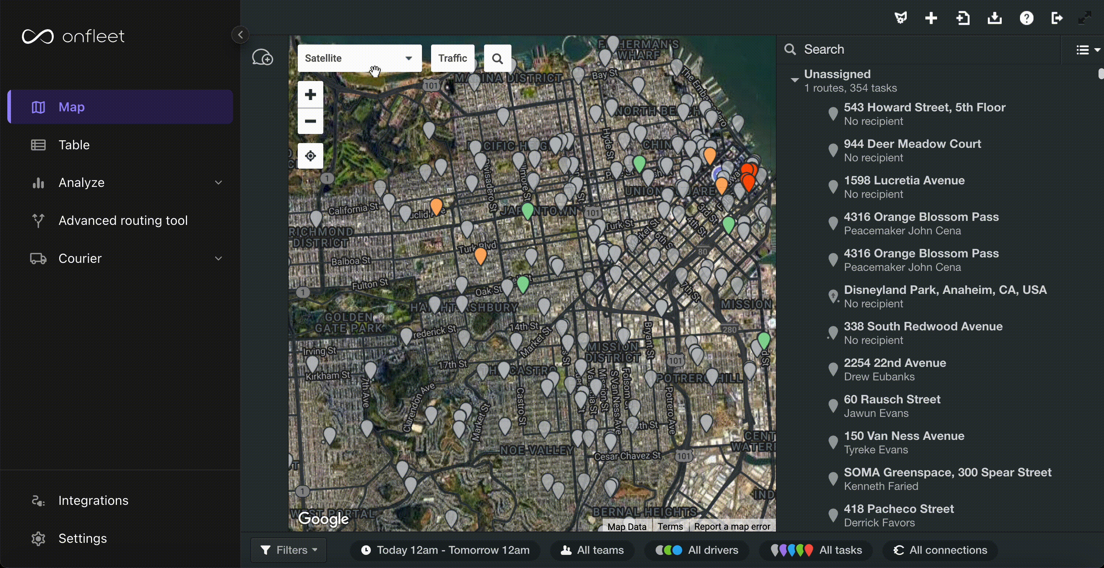Screen dimensions: 1104x568
Task: Click Report a map error link
Action: tap(732, 526)
